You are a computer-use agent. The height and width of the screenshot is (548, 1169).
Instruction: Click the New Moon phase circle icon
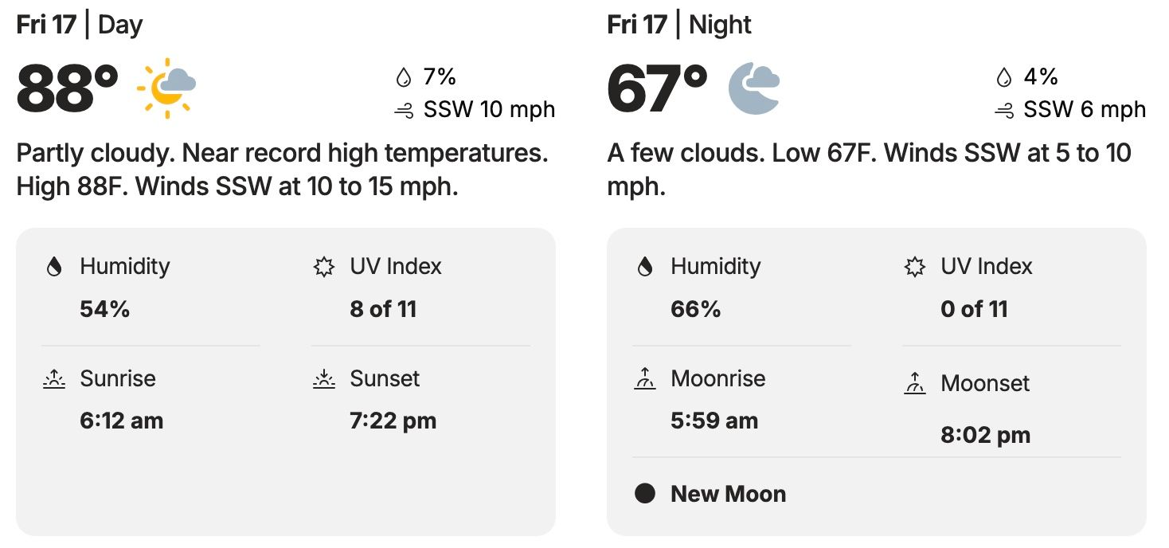[645, 494]
